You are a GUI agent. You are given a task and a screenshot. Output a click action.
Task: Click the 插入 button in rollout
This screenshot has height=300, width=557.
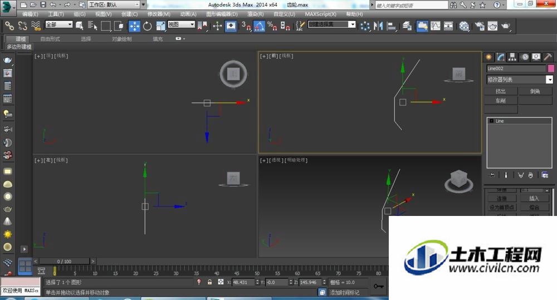pos(534,199)
